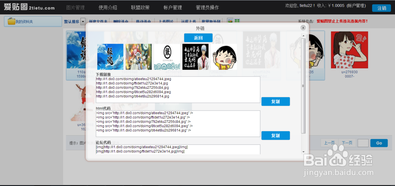This screenshot has height=186, width=395.
Task: Open the 图片管理 nav item
Action: 75,7
